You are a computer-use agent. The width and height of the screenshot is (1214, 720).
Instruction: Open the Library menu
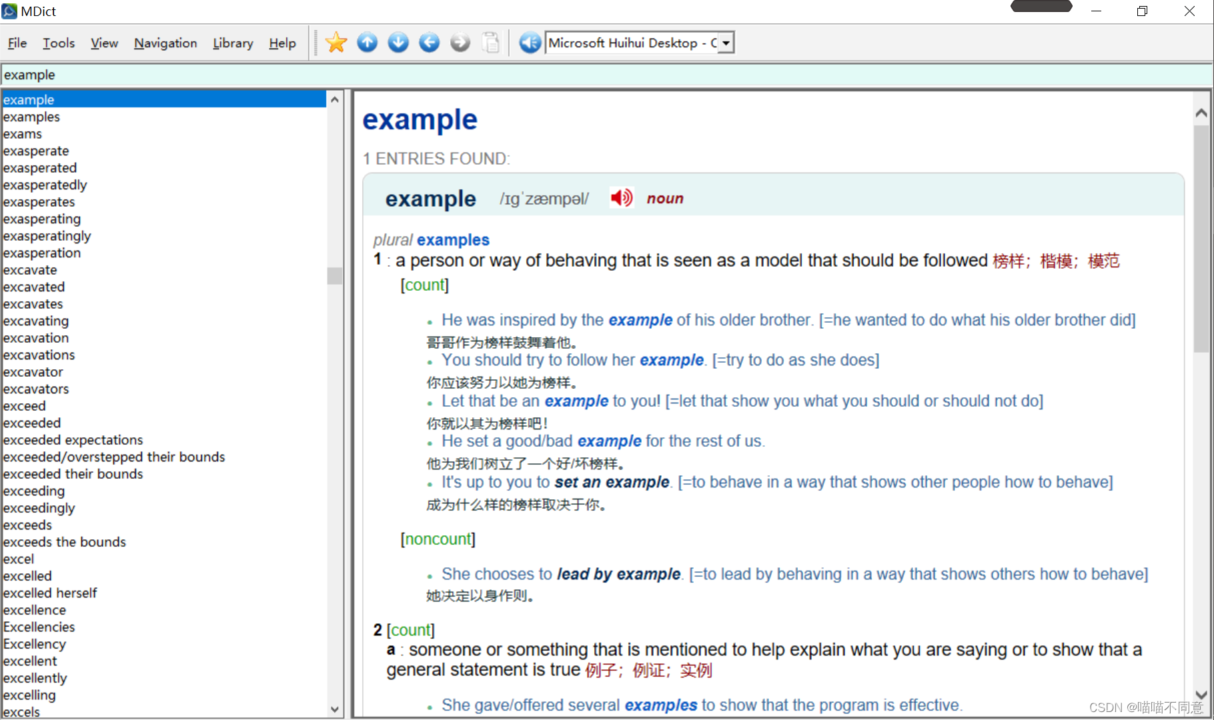click(233, 43)
